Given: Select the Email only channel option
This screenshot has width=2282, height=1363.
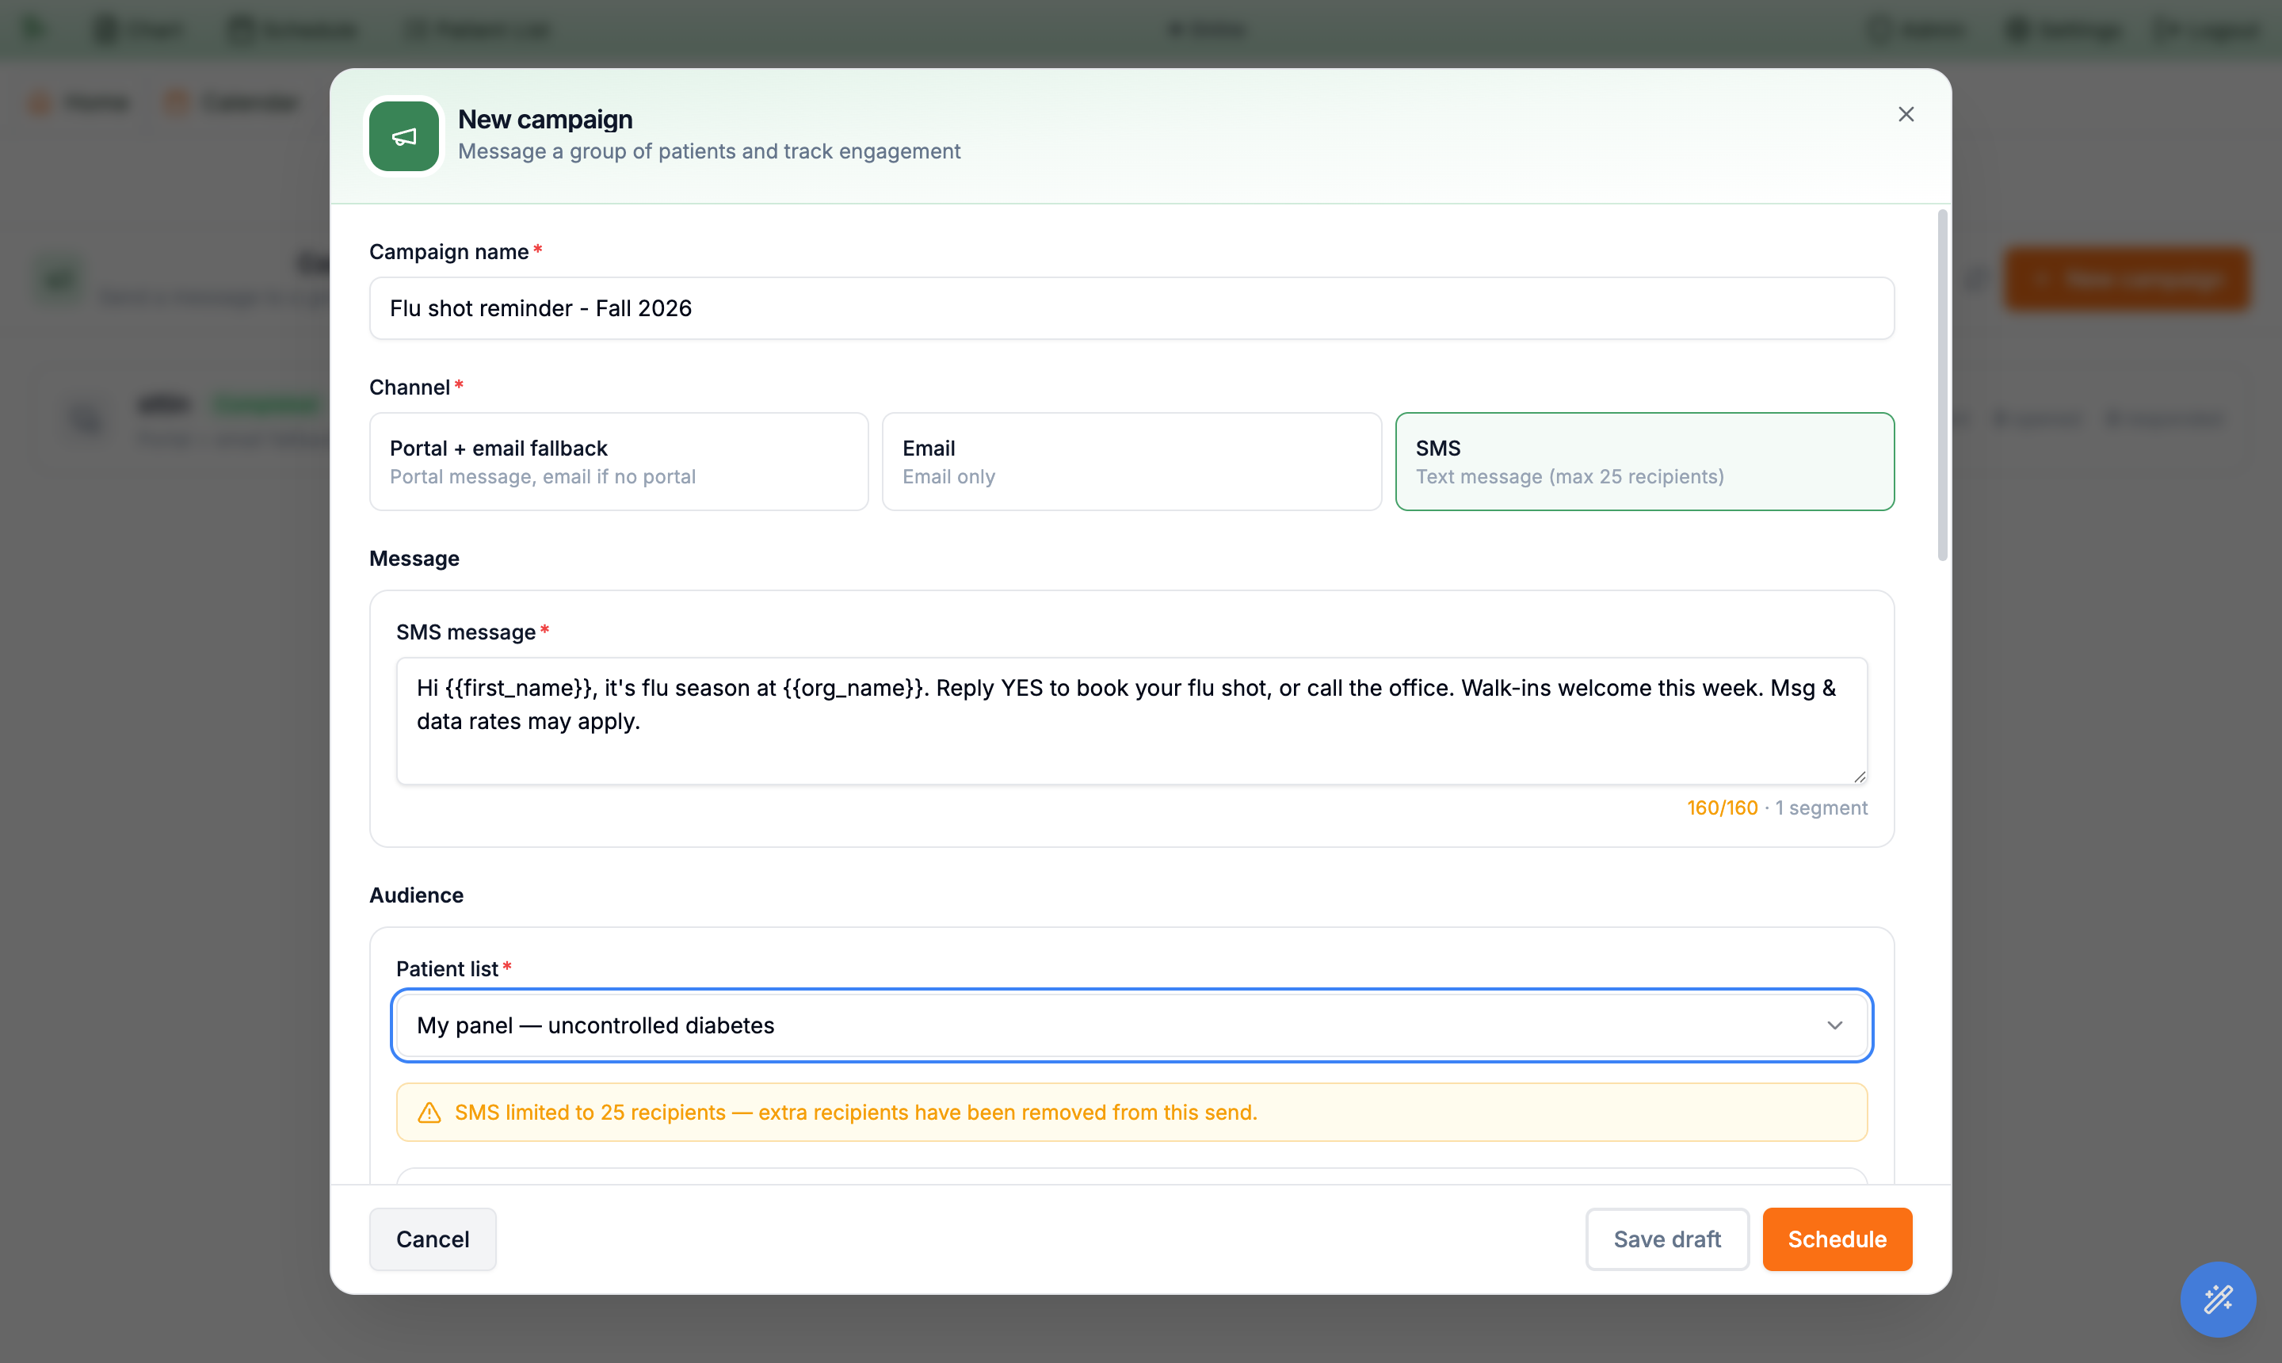Looking at the screenshot, I should coord(1131,461).
